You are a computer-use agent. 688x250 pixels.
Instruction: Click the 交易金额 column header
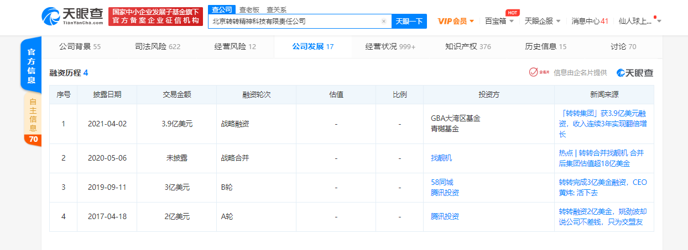177,94
